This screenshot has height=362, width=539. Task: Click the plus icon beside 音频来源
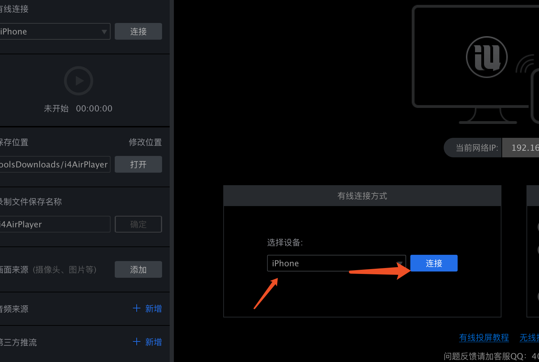[136, 308]
